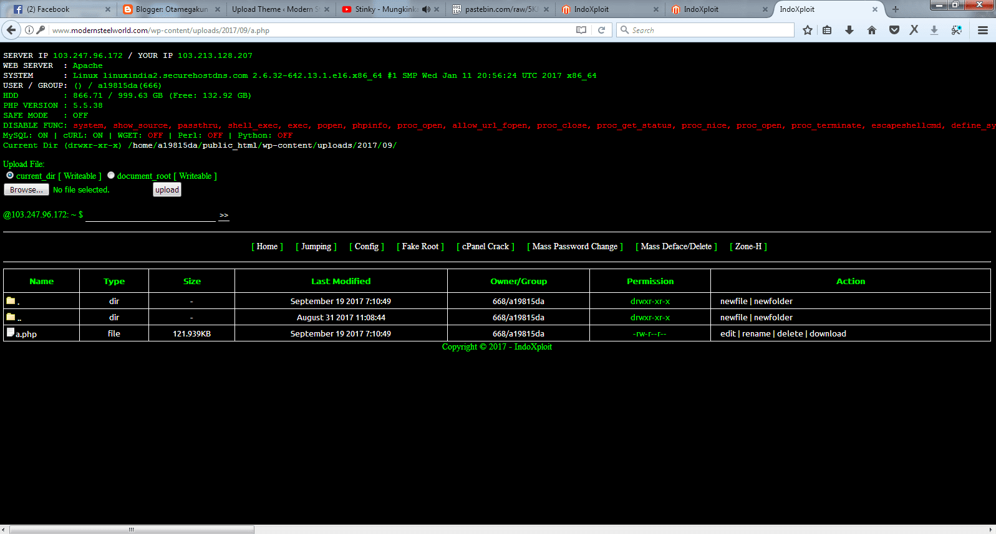The width and height of the screenshot is (996, 534).
Task: Click the folder icon of the '..' row
Action: coord(11,317)
